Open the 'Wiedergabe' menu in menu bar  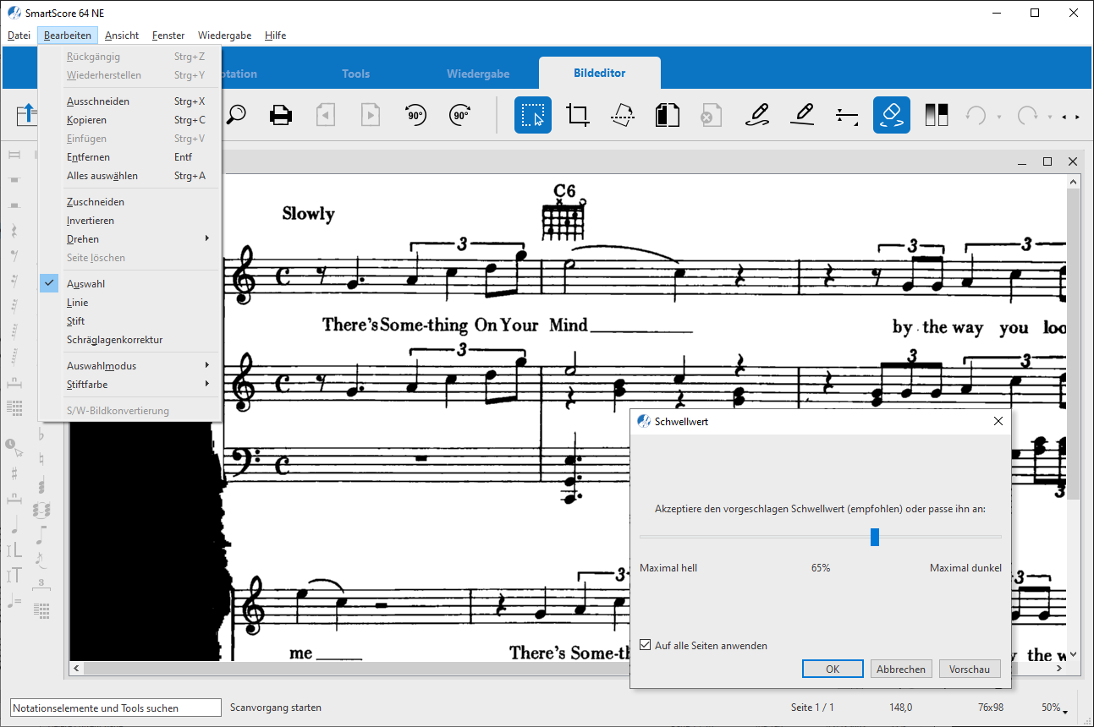[x=224, y=36]
